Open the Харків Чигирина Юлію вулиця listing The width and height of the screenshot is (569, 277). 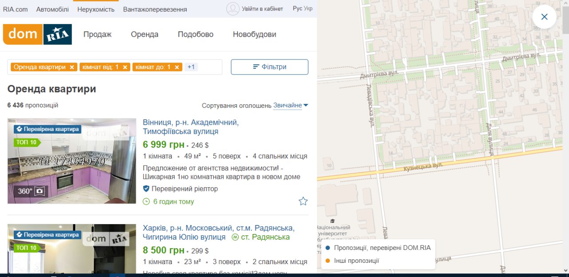(219, 232)
